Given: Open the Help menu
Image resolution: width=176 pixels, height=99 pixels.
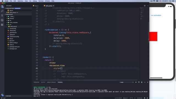Looking at the screenshot, I should click(x=53, y=1).
